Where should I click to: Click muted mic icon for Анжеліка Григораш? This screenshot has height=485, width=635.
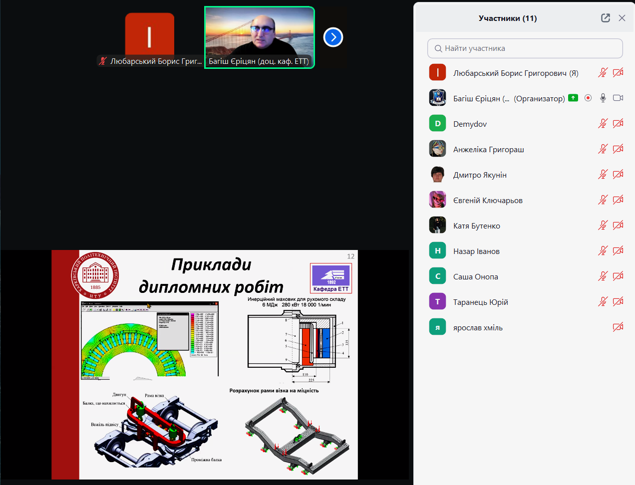[603, 149]
